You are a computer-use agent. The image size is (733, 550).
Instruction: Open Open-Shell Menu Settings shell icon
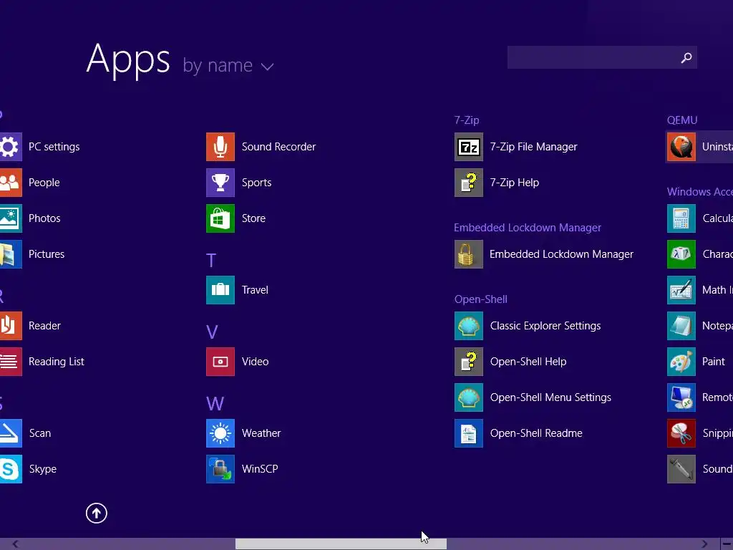coord(468,397)
